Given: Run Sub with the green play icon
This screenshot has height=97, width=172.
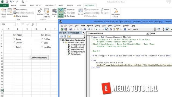Looking at the screenshot, I should [96, 29].
